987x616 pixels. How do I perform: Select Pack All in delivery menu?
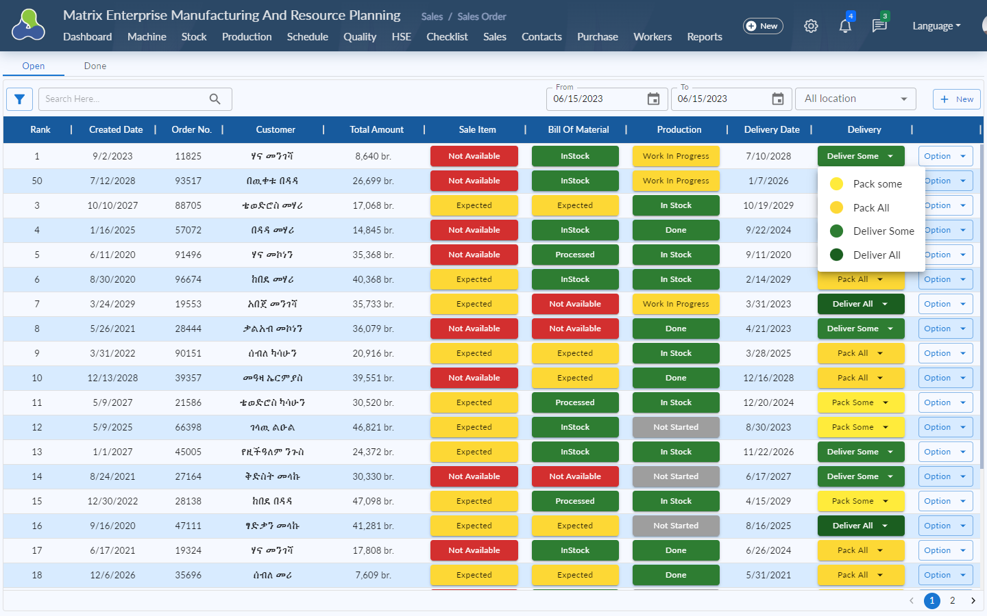871,208
